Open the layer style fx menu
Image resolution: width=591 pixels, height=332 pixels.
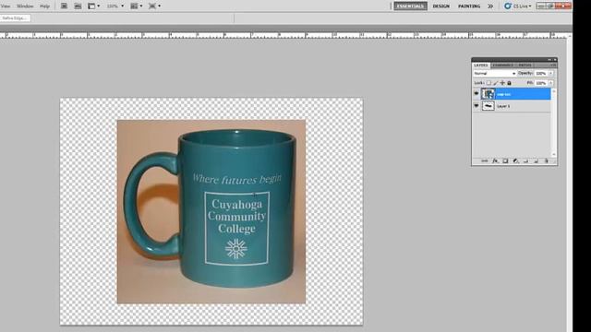(495, 160)
